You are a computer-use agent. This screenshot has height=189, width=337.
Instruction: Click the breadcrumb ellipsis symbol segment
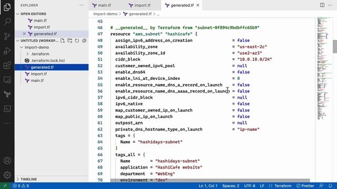[x=158, y=14]
